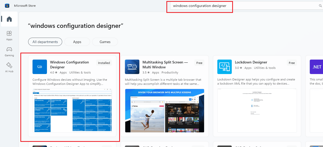323x147 pixels.
Task: Click the results heading for windows configuration designer
Action: pyautogui.click(x=76, y=26)
